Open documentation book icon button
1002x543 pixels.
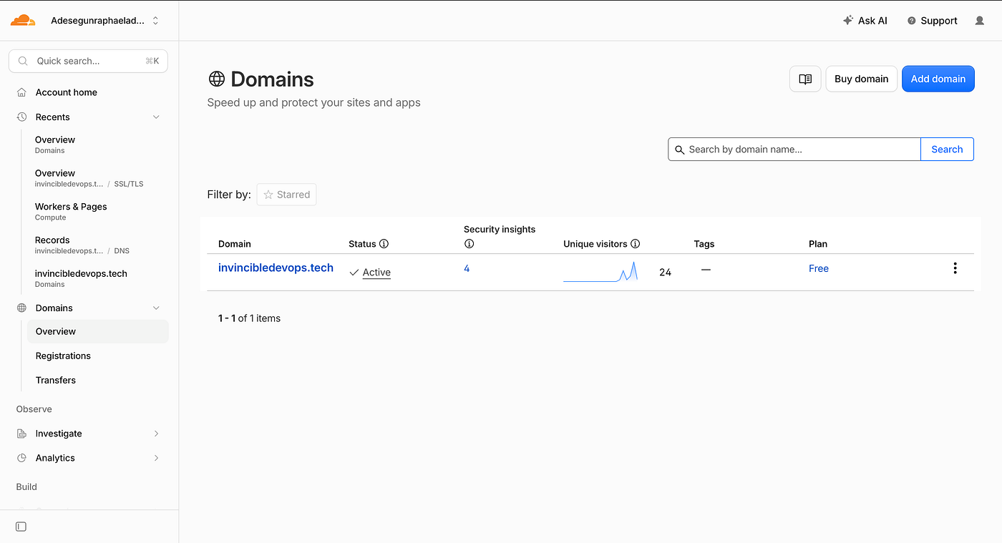(805, 79)
